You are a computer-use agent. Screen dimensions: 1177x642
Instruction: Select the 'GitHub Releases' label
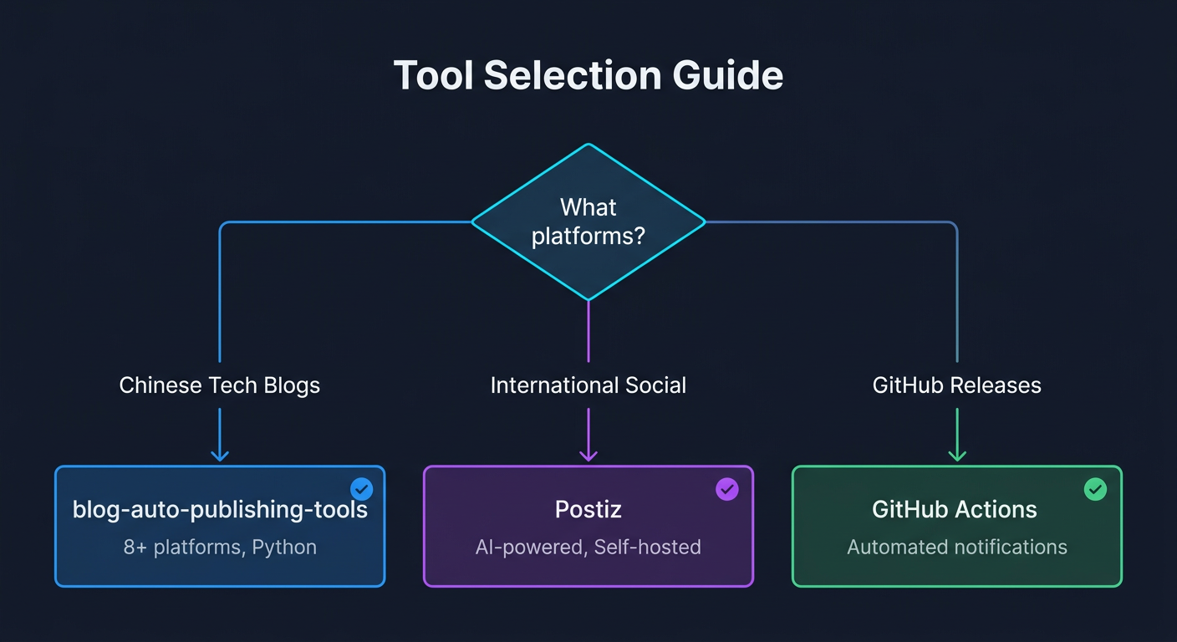click(956, 385)
